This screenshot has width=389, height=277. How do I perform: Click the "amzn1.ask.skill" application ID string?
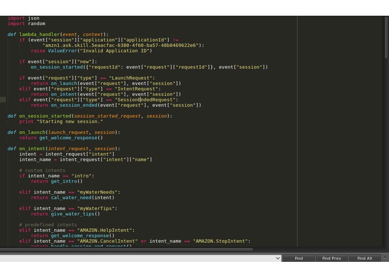pyautogui.click(x=121, y=45)
